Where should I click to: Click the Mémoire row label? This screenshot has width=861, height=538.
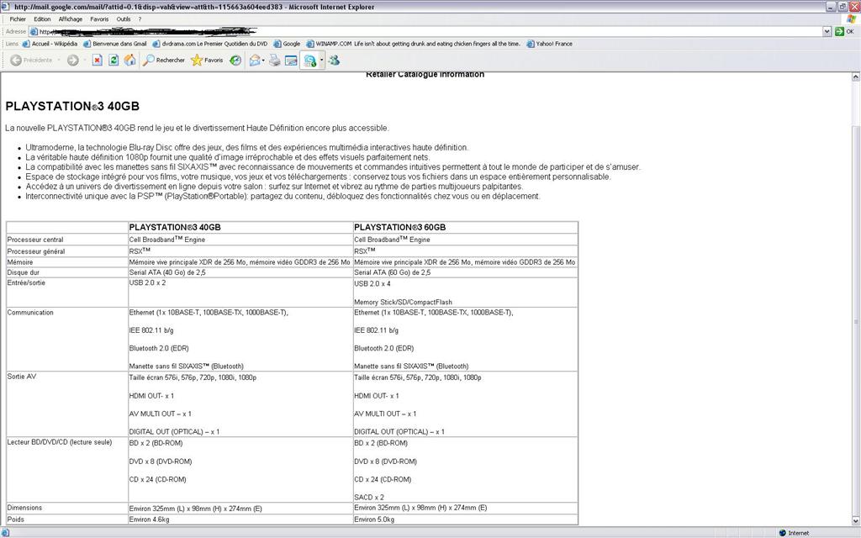[x=20, y=262]
